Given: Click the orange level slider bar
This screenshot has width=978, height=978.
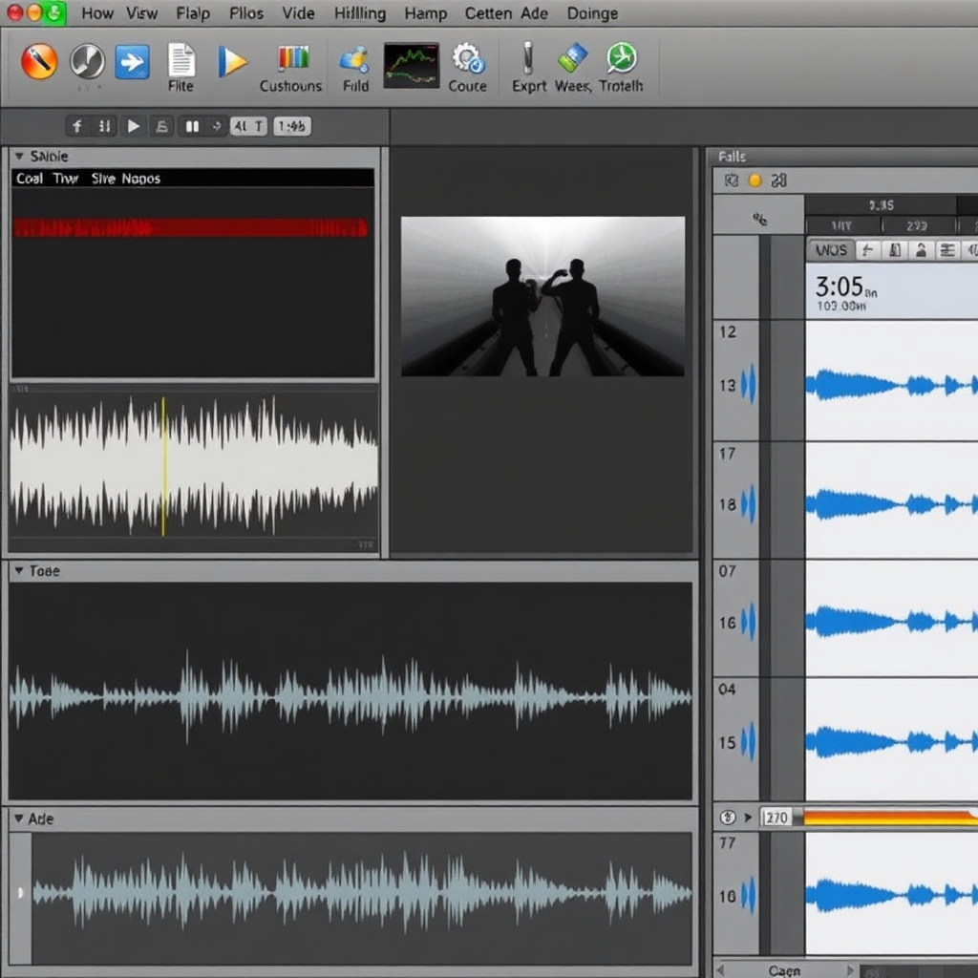Looking at the screenshot, I should pos(888,818).
